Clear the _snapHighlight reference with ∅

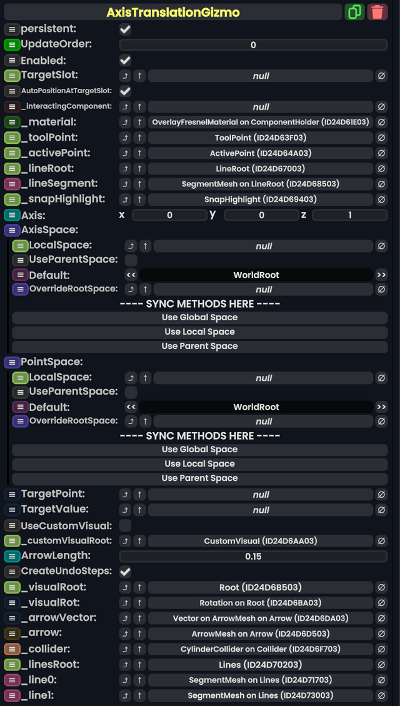click(382, 200)
